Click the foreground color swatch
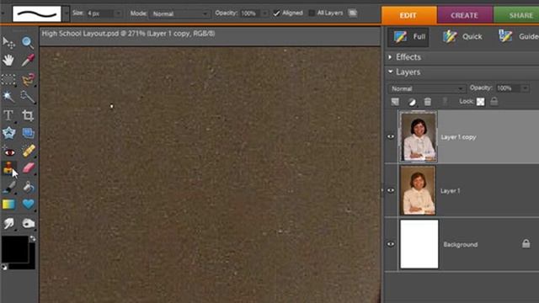The height and width of the screenshot is (303, 539). coord(15,249)
